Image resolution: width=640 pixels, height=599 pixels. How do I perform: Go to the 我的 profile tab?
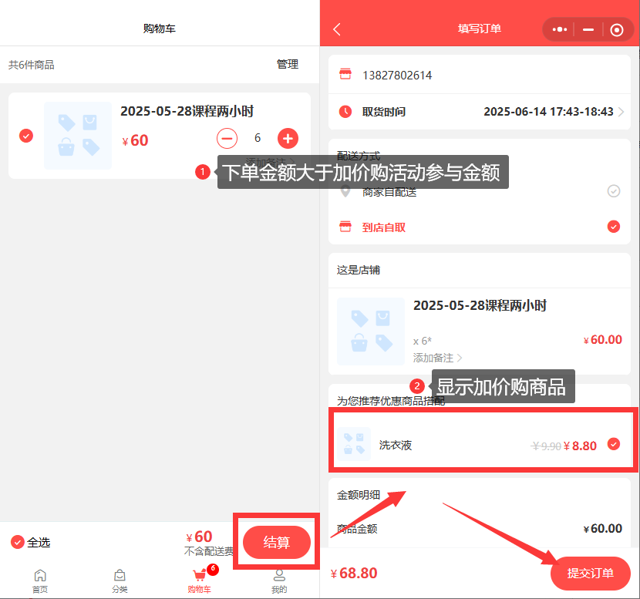click(x=279, y=580)
